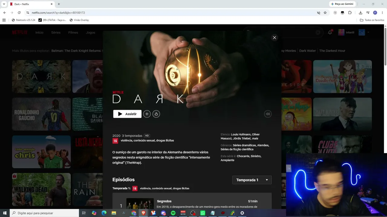Screen dimensions: 387x217
Task: Open Brave browser from the taskbar
Action: [144, 213]
